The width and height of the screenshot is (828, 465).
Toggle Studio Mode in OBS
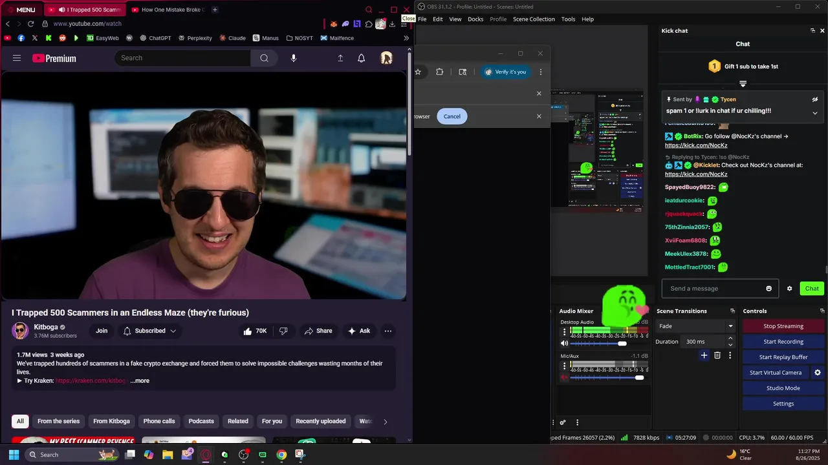coord(783,388)
